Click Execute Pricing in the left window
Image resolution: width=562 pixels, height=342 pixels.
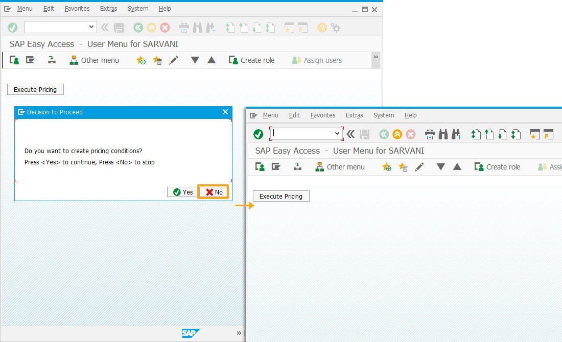click(x=35, y=89)
